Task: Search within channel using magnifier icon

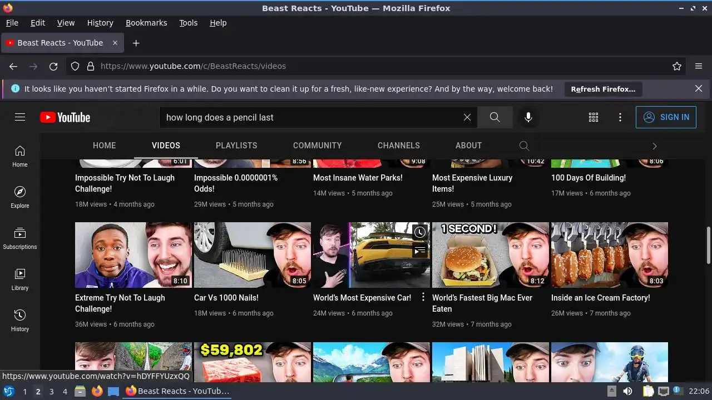Action: pos(524,146)
